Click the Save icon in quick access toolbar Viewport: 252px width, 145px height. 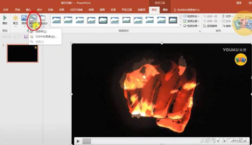(26, 37)
